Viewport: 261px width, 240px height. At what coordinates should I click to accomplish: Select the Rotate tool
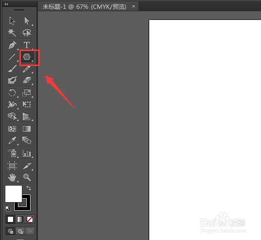pos(12,93)
